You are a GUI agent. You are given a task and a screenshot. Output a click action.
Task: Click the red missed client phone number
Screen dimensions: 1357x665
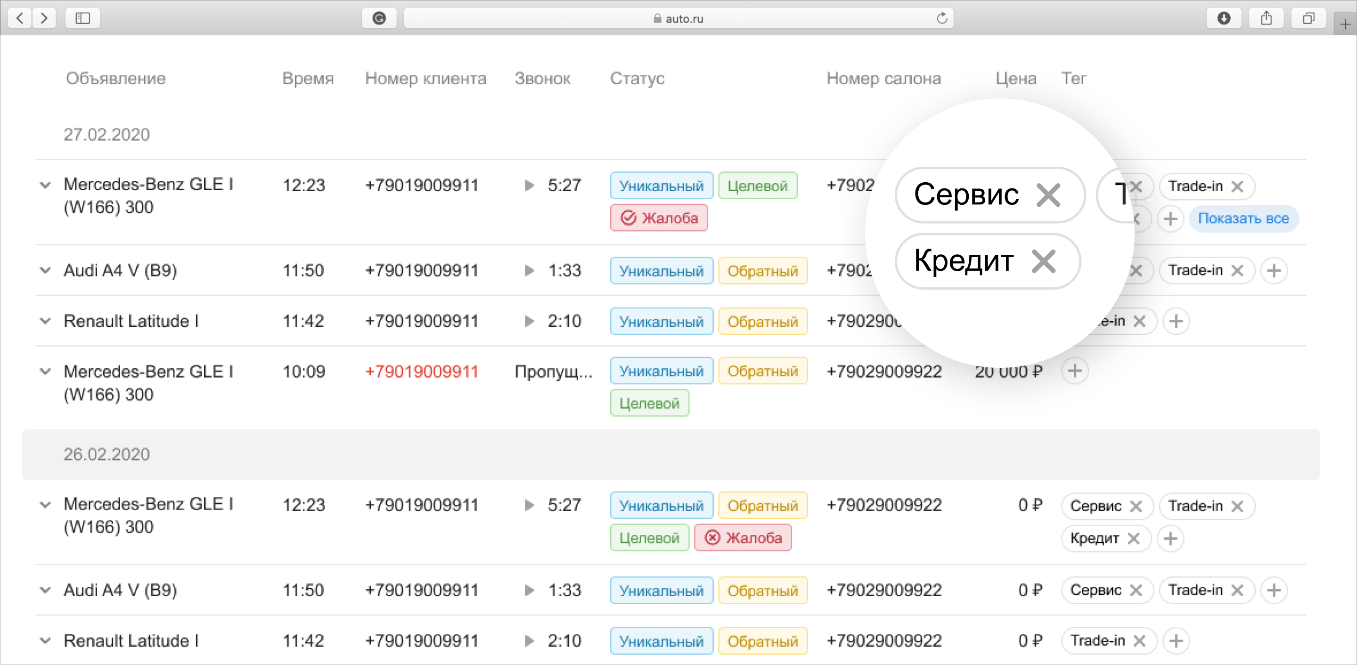tap(421, 372)
